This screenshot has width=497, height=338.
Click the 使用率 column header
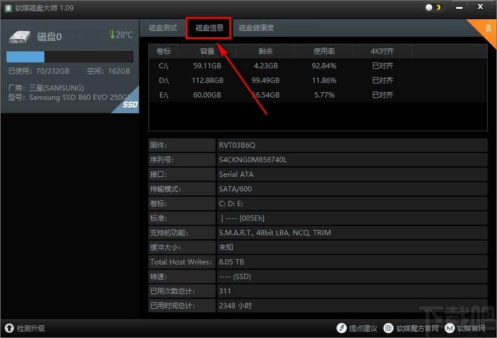[x=324, y=51]
